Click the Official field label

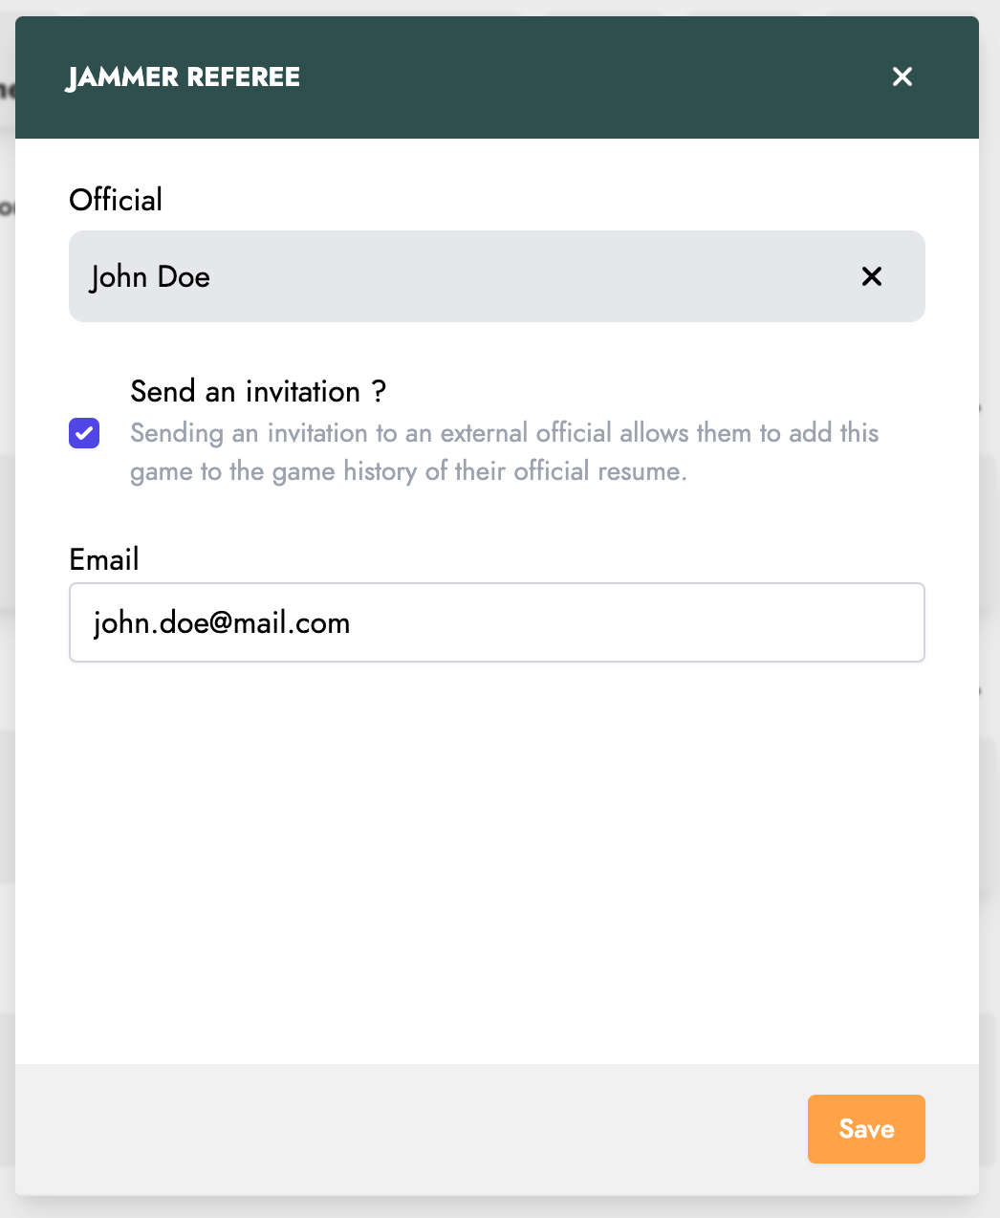[x=116, y=200]
